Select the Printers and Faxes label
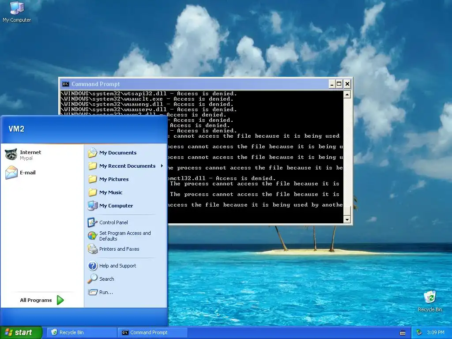452x339 pixels. (119, 249)
